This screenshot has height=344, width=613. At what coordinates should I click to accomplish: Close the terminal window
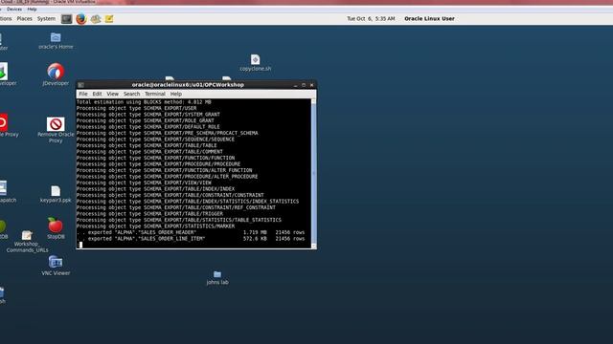point(311,85)
